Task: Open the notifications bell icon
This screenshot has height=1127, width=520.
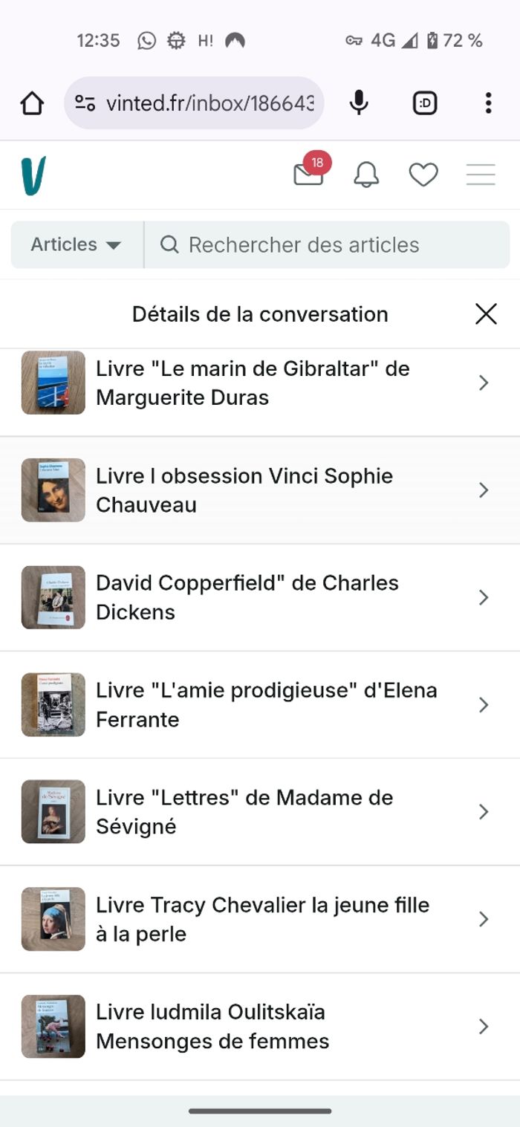Action: coord(367,174)
